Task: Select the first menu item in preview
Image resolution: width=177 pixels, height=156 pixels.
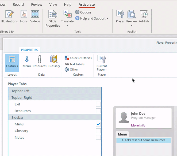Action: tap(143, 140)
